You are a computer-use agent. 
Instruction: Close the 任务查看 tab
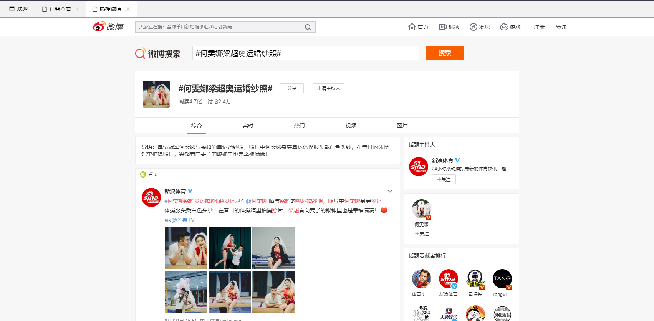78,9
